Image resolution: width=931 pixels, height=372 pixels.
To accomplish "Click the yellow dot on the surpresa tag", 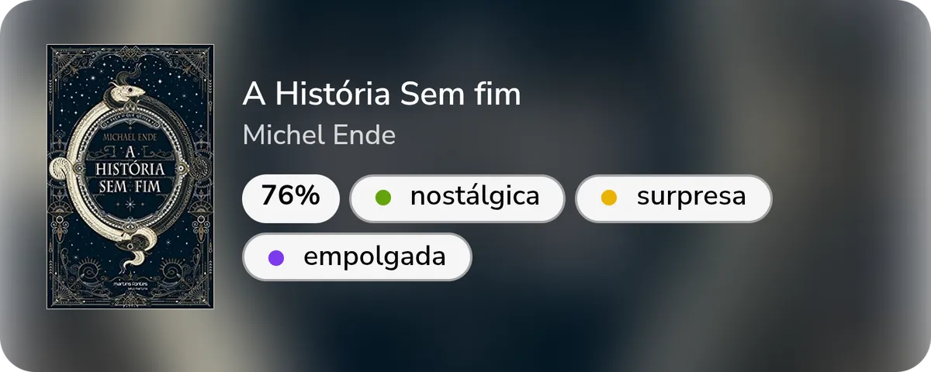I will click(609, 198).
